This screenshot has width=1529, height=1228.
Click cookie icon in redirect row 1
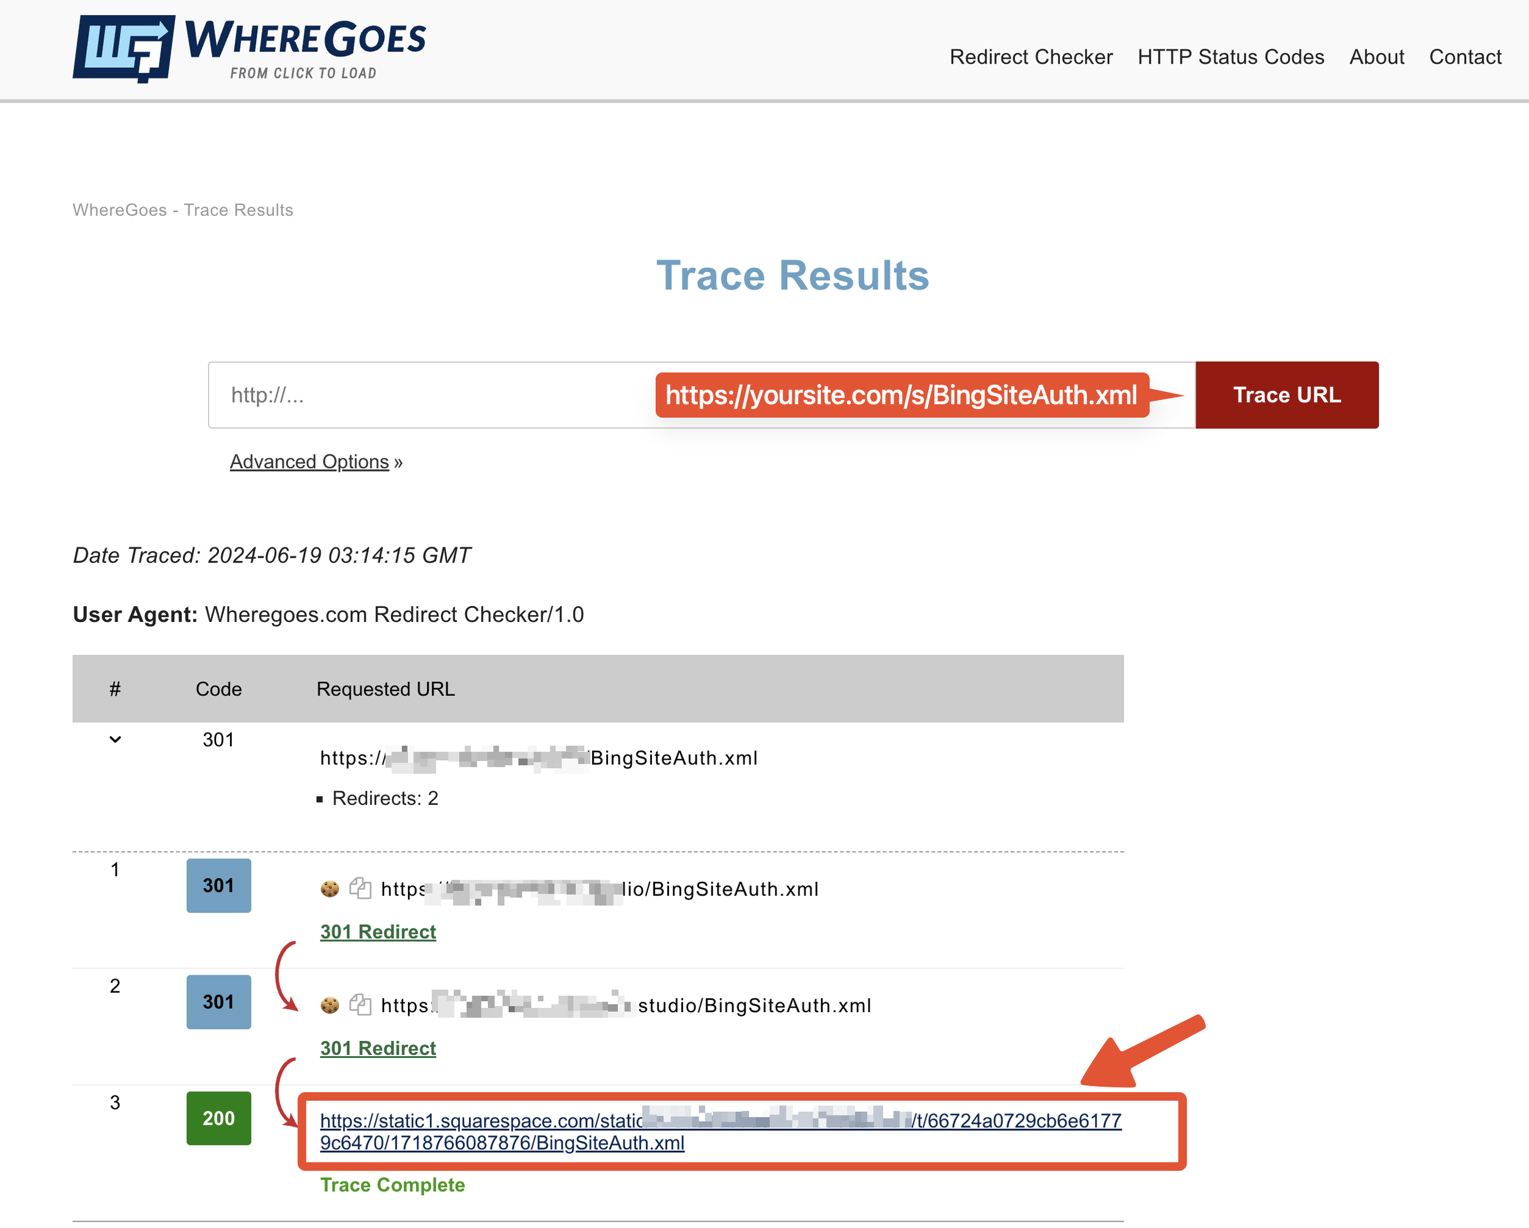pos(330,889)
